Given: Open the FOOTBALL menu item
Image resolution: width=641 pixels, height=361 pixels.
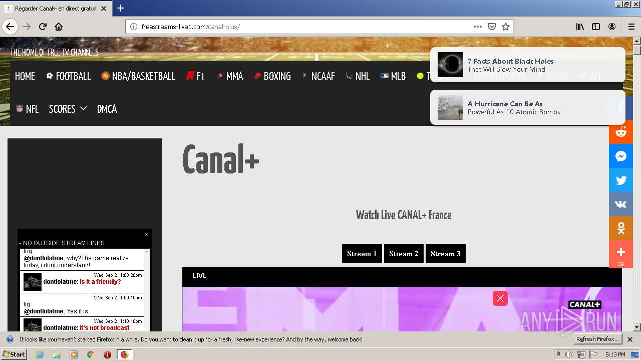Looking at the screenshot, I should (x=68, y=76).
